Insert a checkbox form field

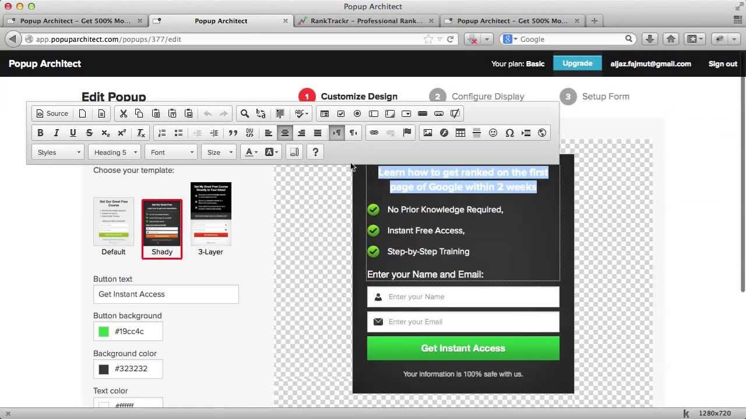341,113
